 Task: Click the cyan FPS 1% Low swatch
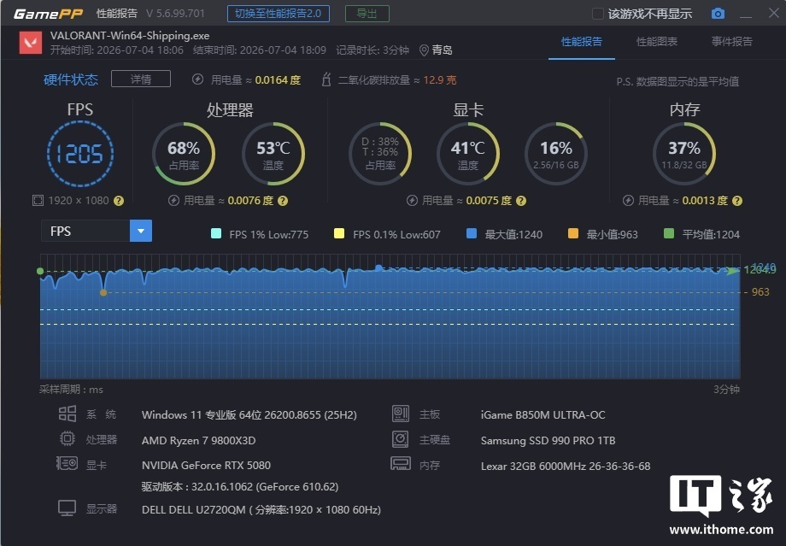tap(216, 233)
